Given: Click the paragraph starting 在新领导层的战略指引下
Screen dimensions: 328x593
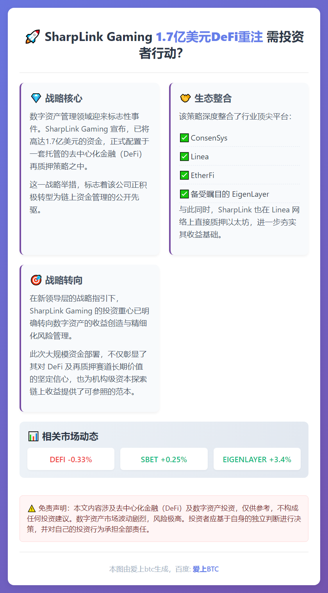Looking at the screenshot, I should 89,317.
